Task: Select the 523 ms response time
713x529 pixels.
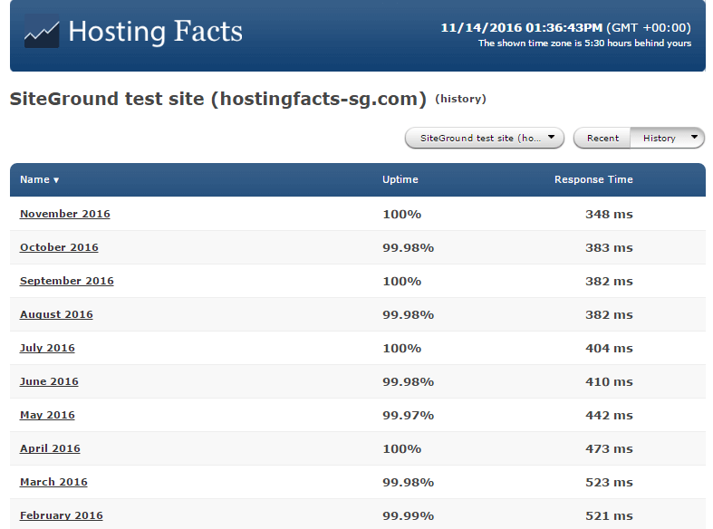Action: coord(610,483)
